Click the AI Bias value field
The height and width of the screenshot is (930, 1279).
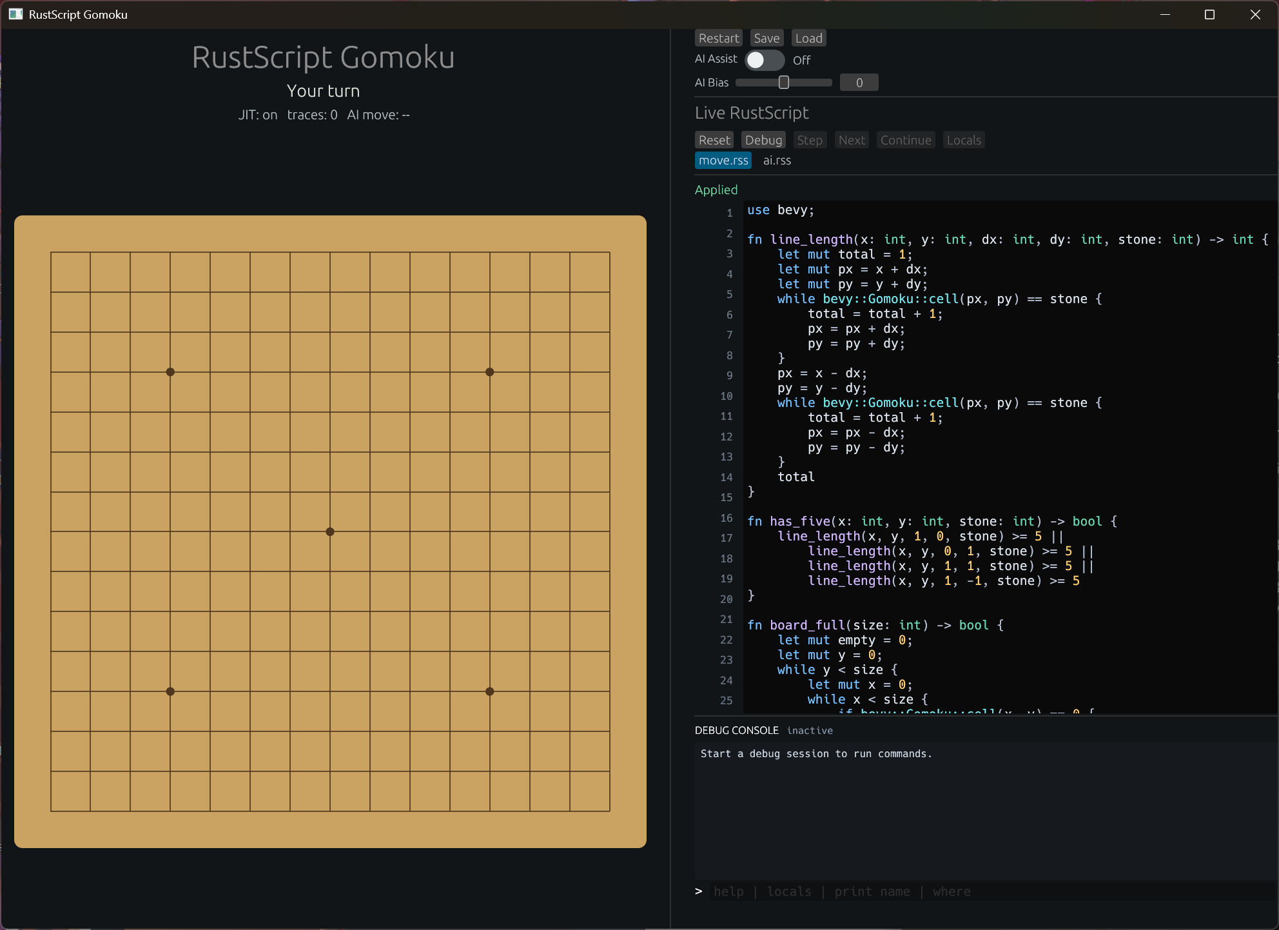coord(859,83)
